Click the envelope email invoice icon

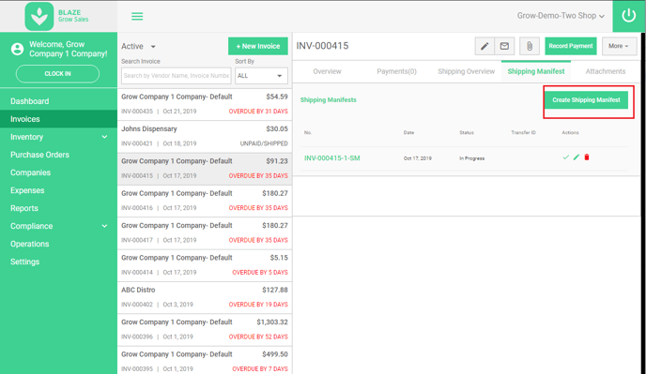(504, 46)
